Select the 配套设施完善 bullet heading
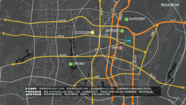 35,94
